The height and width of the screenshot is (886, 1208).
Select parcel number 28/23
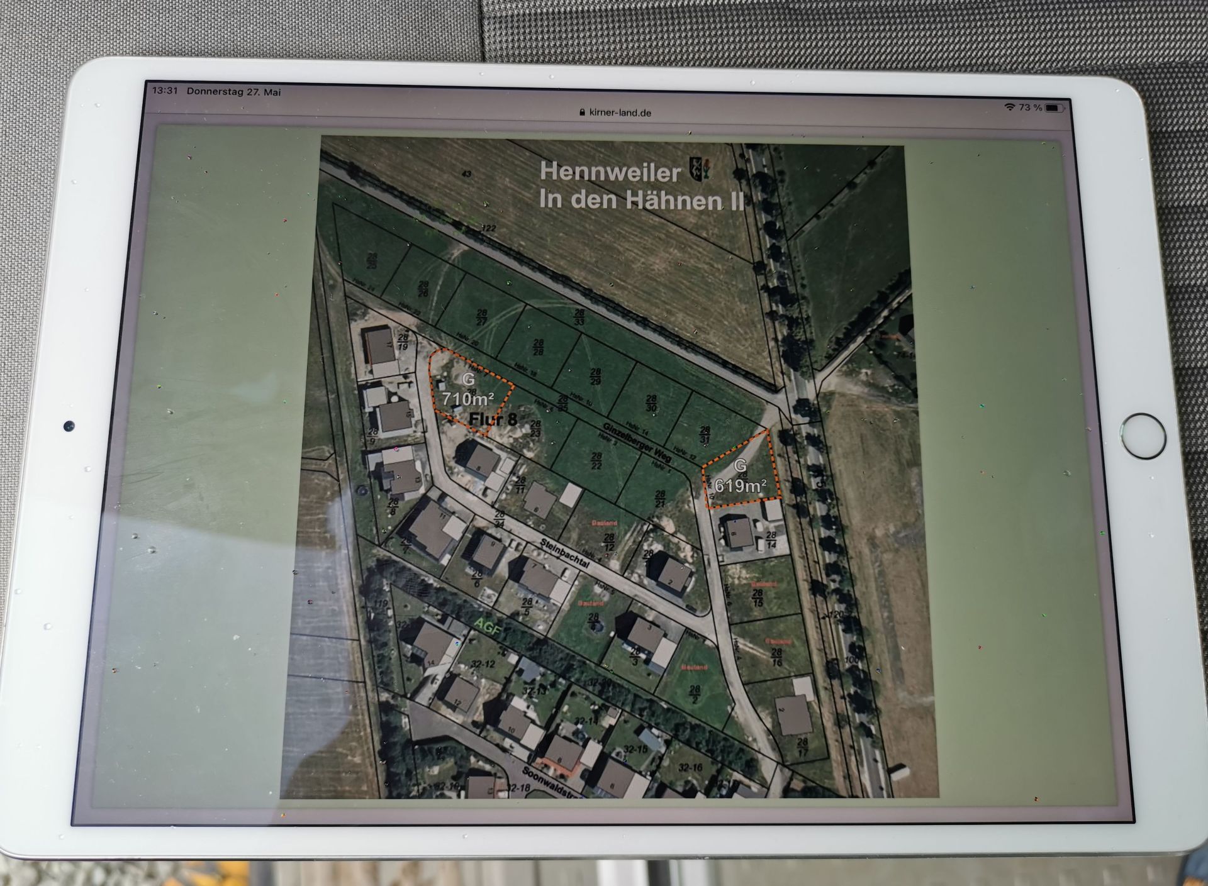[535, 429]
